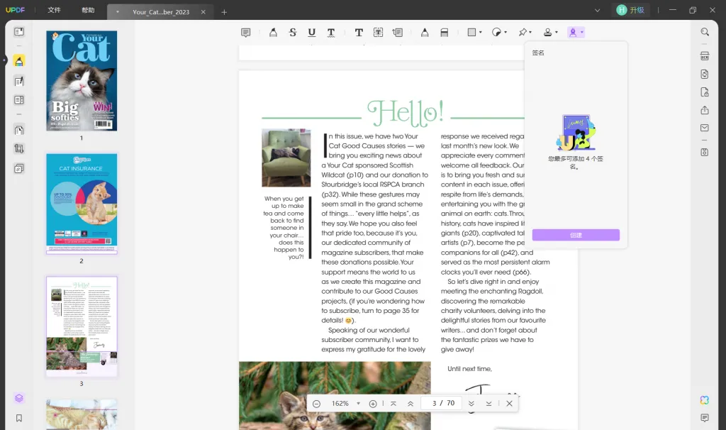The image size is (726, 430).
Task: Select the text callout tool
Action: pyautogui.click(x=397, y=33)
